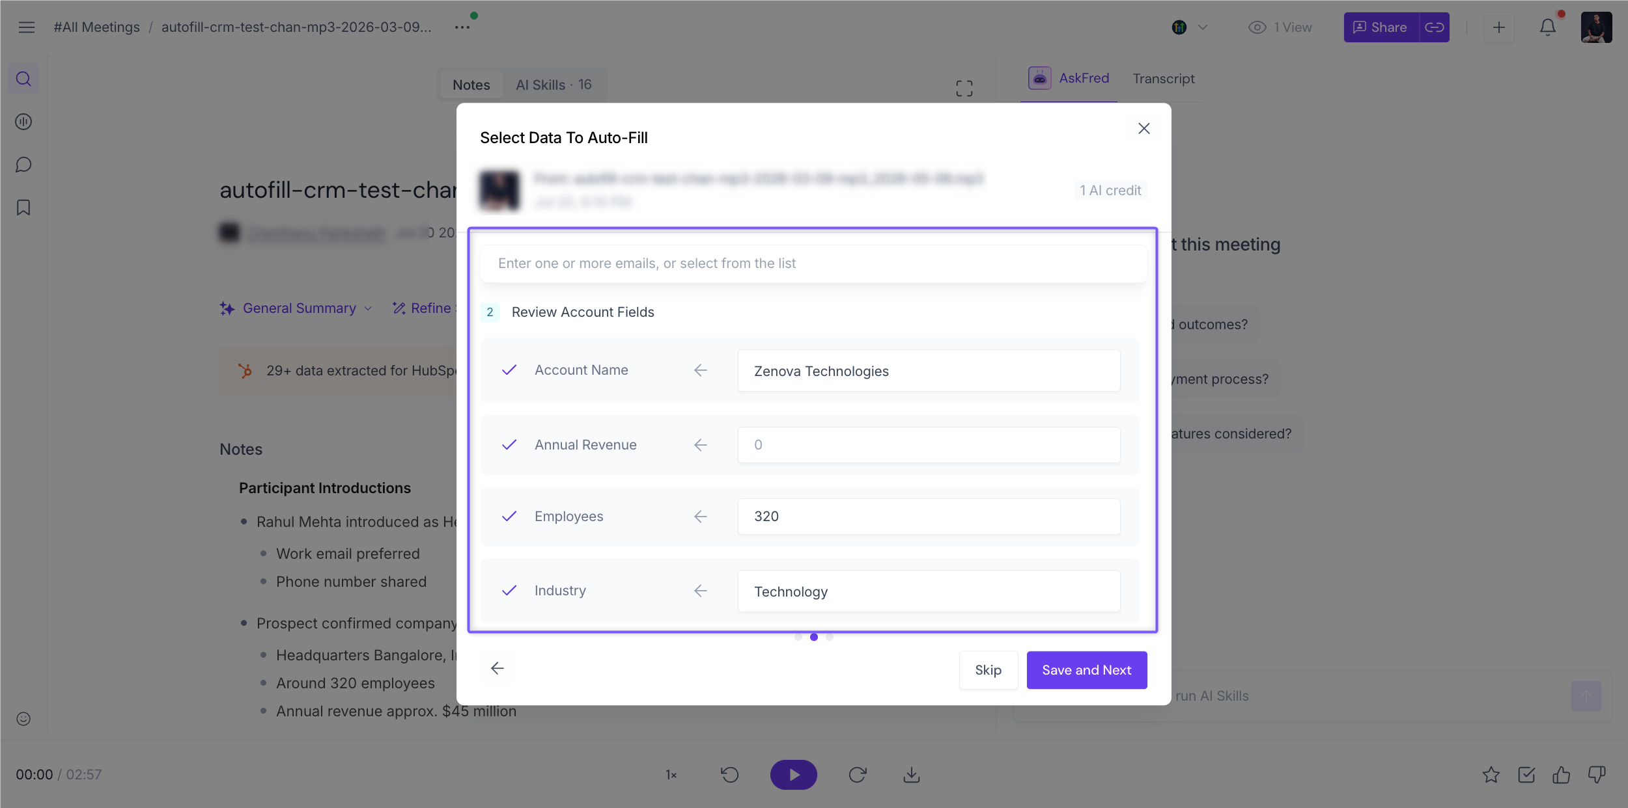
Task: Select the second step pagination dot
Action: (814, 637)
